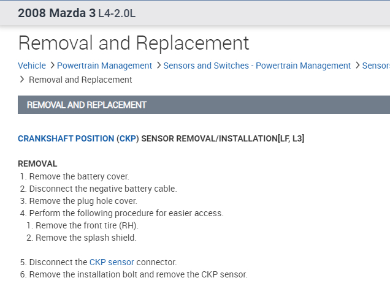Click the 'Remove the battery cover' step
The height and width of the screenshot is (286, 390).
(x=79, y=176)
